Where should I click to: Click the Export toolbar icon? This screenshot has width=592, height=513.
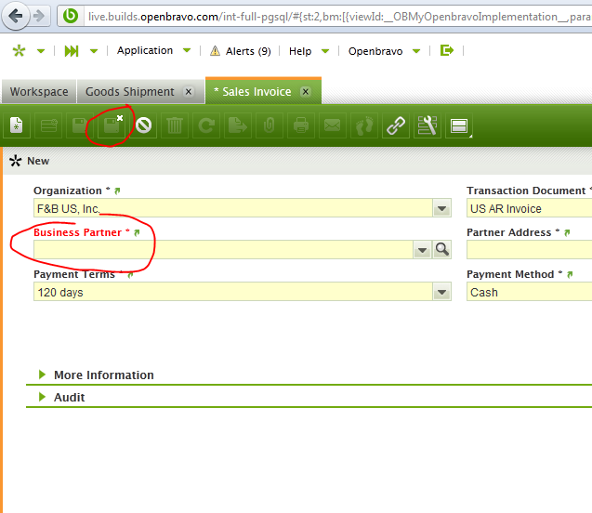tap(238, 125)
